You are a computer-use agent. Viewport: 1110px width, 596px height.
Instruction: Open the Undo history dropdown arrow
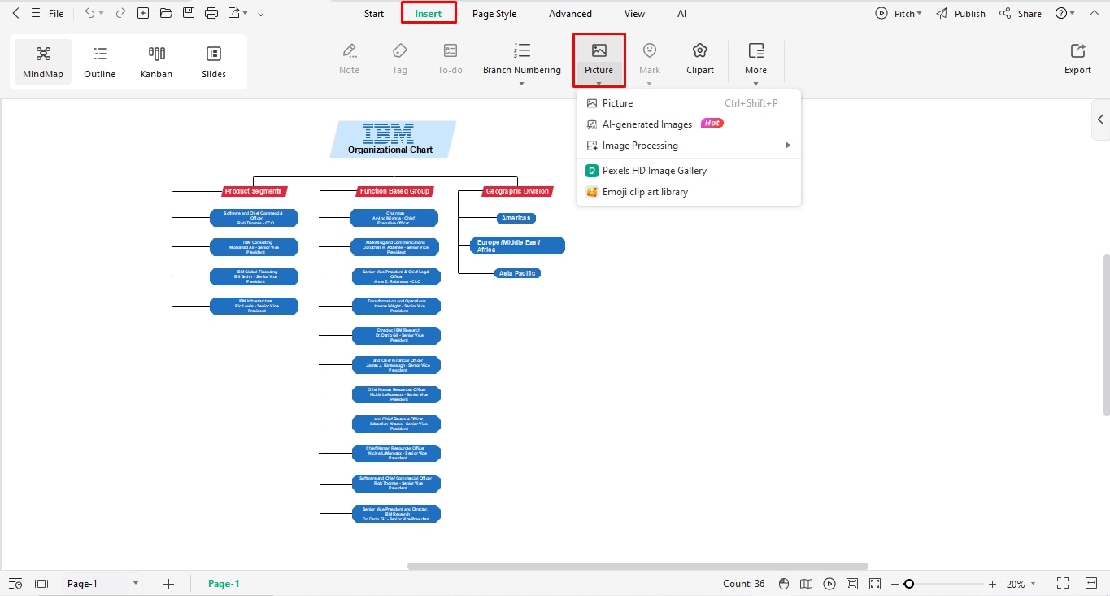(101, 14)
